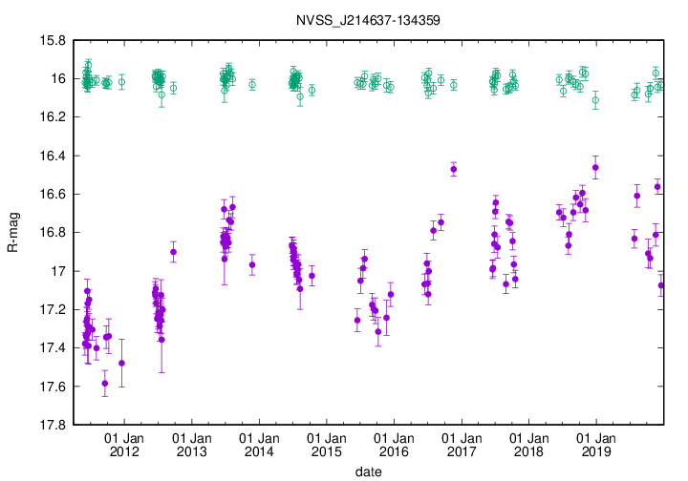Click the x-axis label "date"
688x481 pixels.
click(369, 471)
